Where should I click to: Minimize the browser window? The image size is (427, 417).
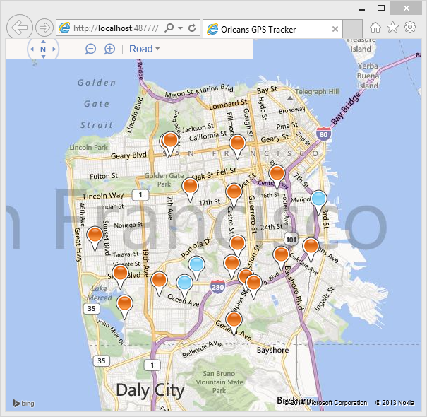[x=362, y=8]
